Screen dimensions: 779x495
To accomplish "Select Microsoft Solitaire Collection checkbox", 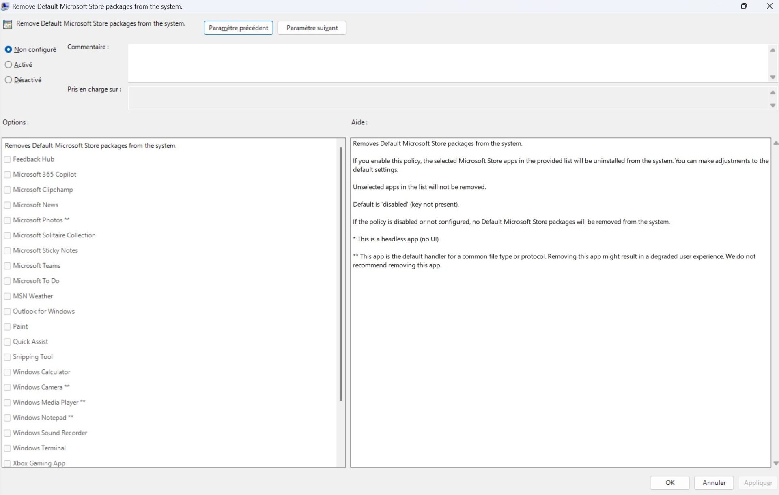I will pos(7,235).
